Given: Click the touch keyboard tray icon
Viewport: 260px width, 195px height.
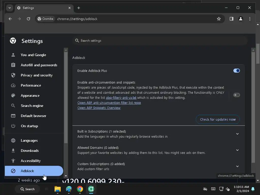Looking at the screenshot, I should [x=213, y=189].
